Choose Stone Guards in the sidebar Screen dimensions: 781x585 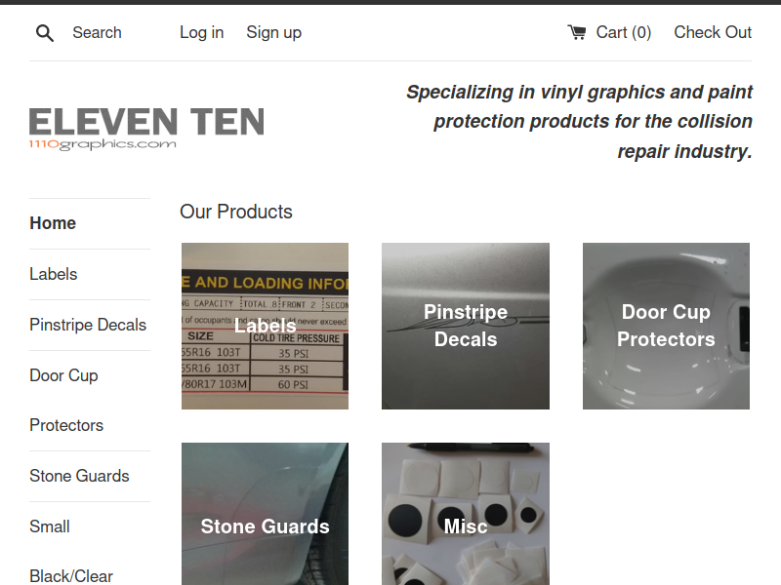tap(79, 476)
